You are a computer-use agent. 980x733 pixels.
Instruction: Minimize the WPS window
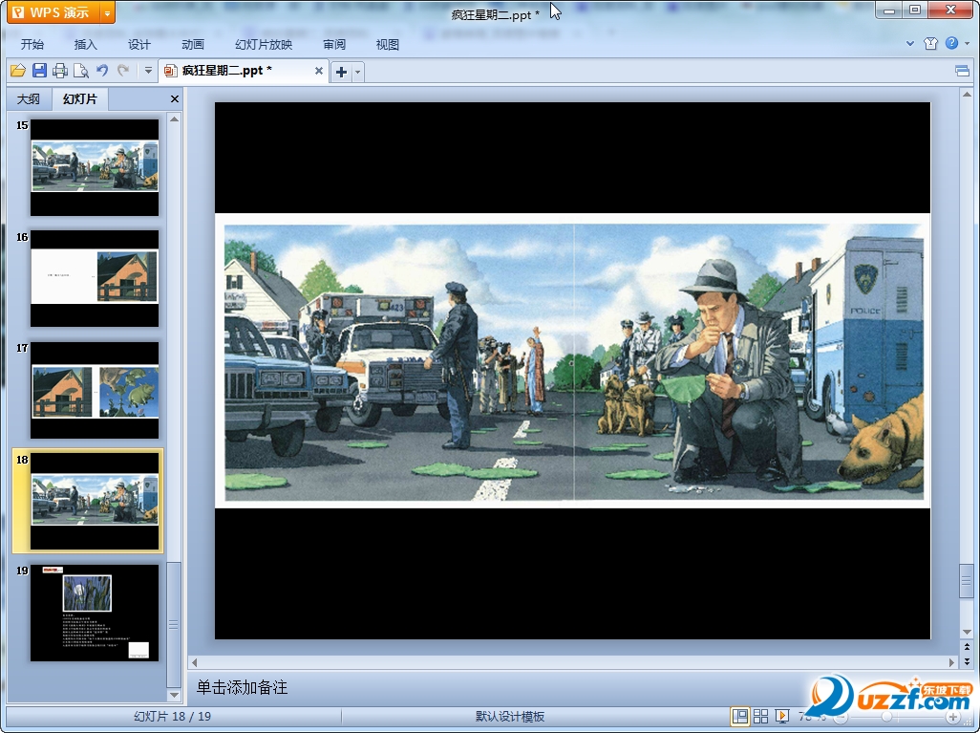point(888,11)
